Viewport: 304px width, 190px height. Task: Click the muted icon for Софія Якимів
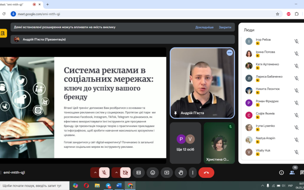click(x=296, y=115)
